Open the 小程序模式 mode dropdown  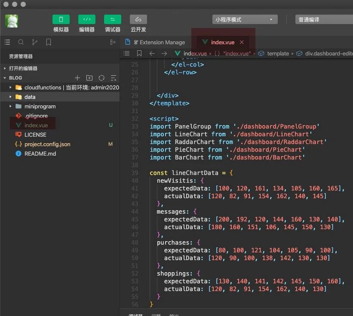coord(245,20)
